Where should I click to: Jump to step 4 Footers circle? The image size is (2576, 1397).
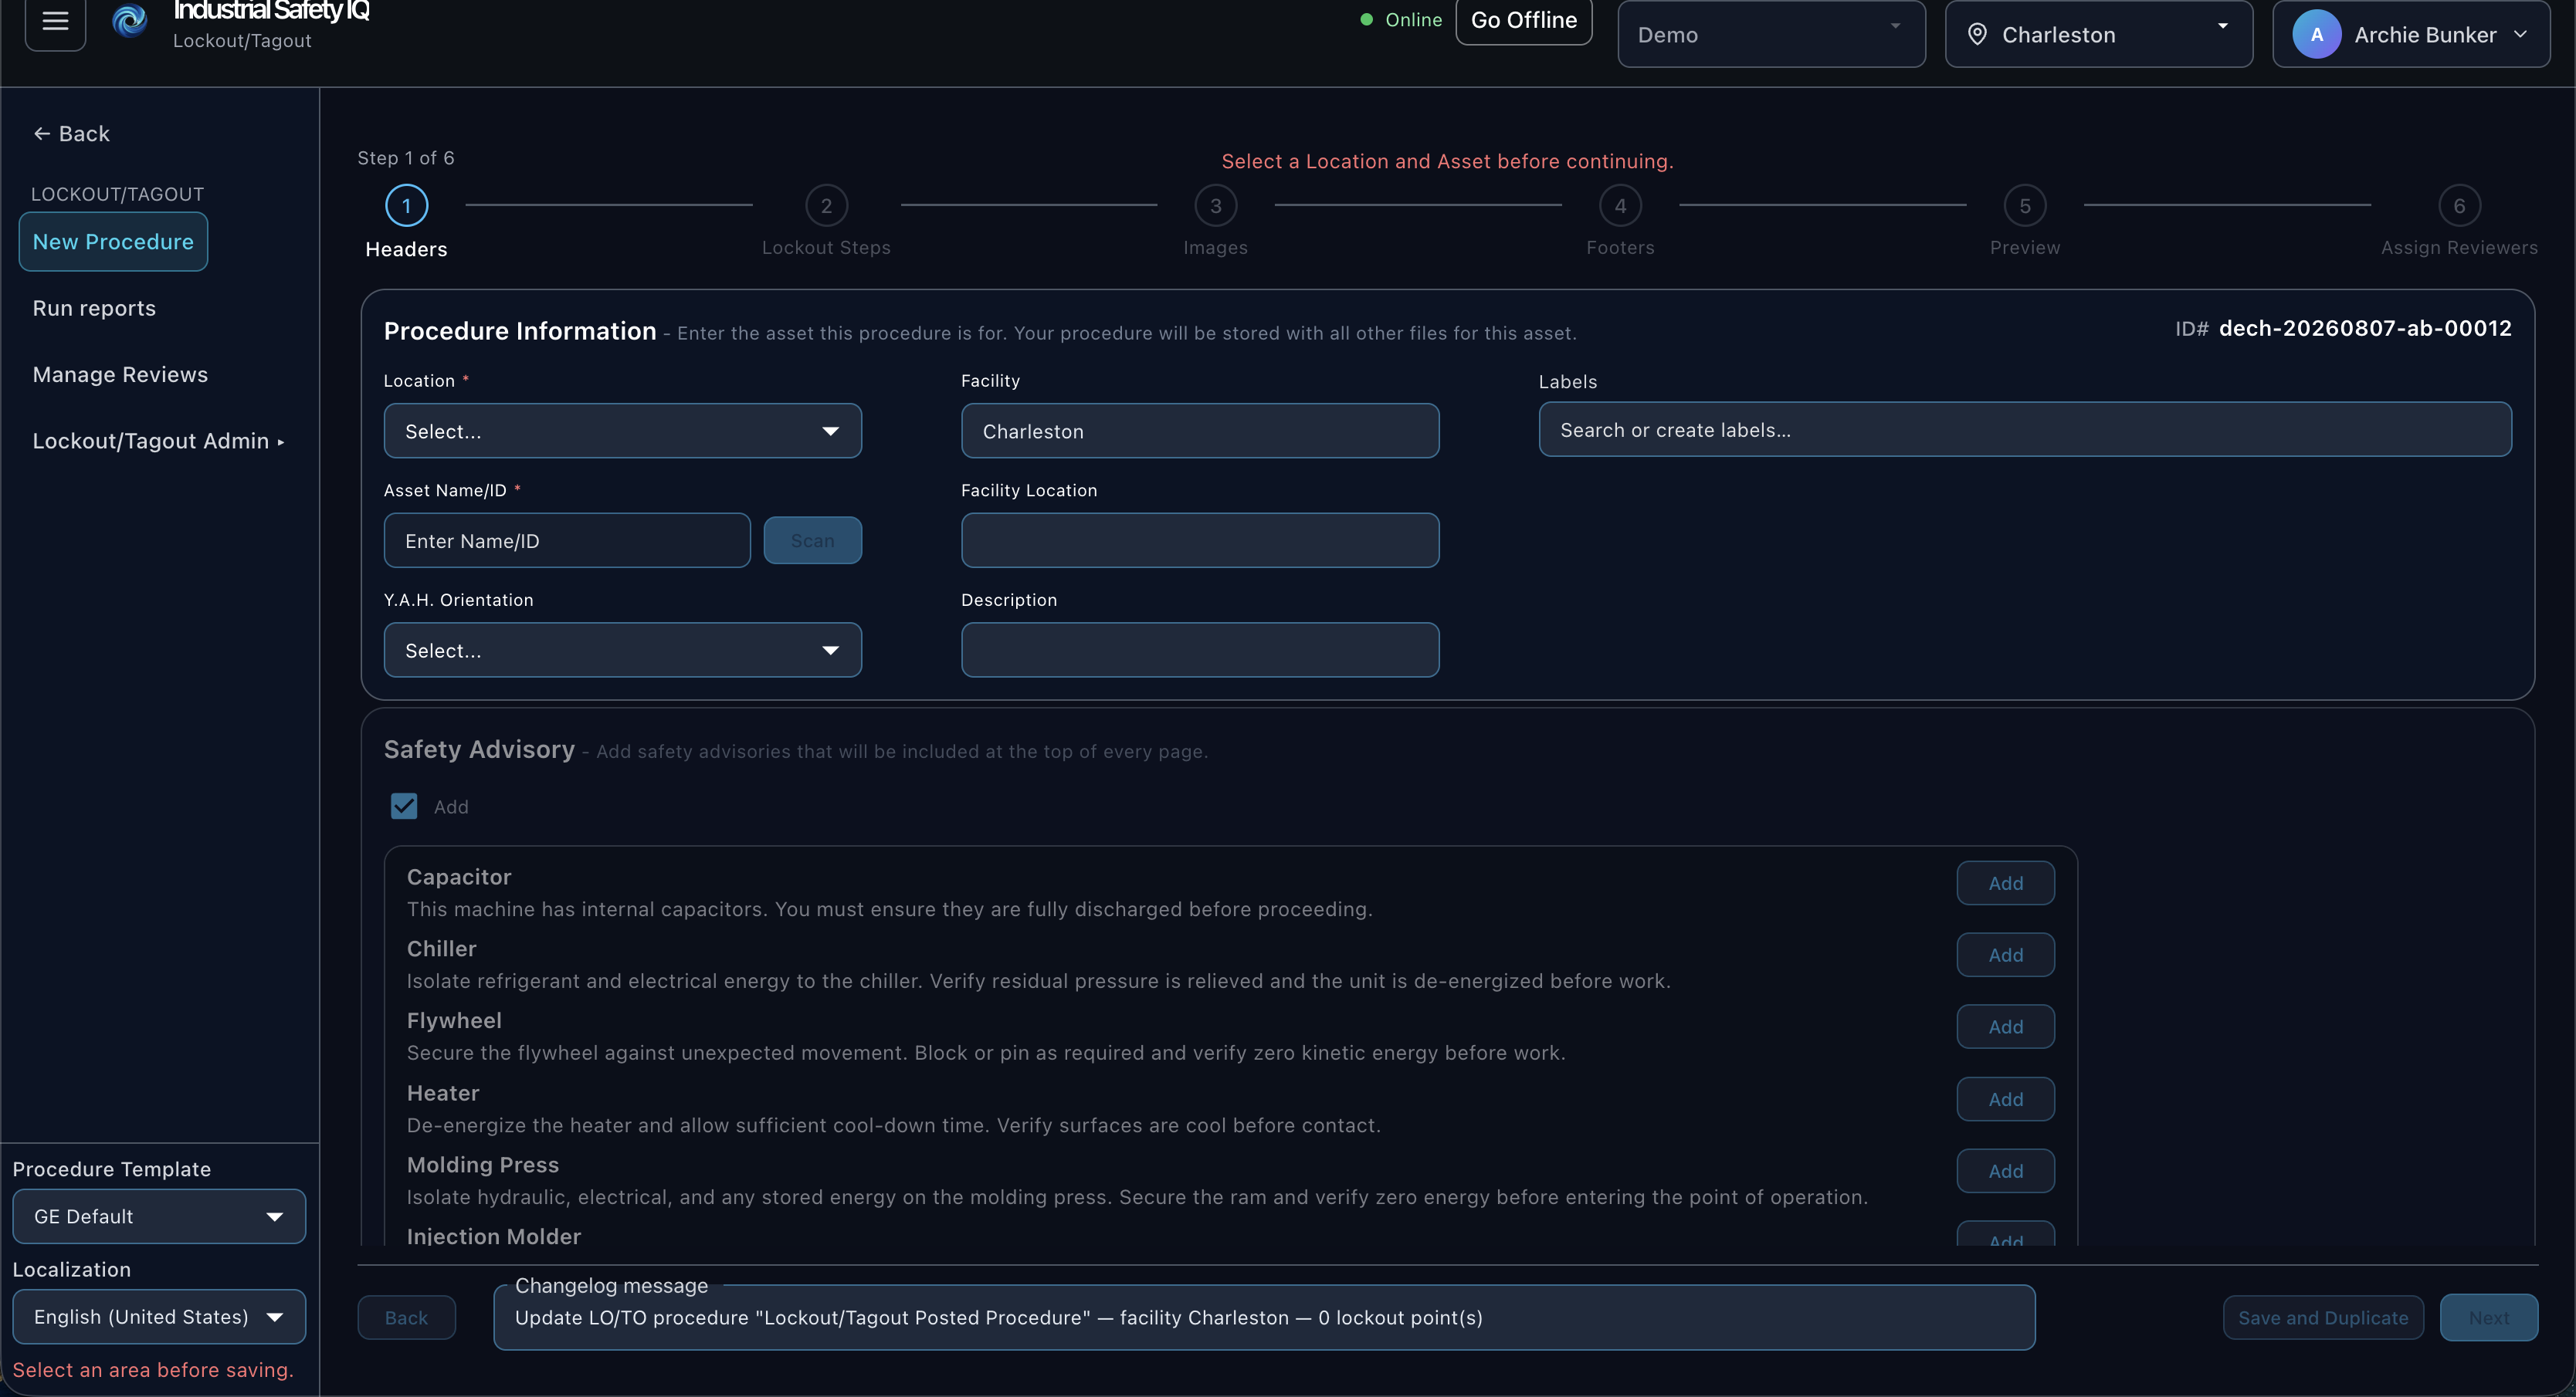[x=1620, y=206]
